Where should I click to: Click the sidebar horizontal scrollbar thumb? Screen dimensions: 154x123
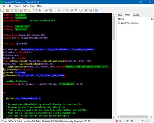[x=134, y=117]
